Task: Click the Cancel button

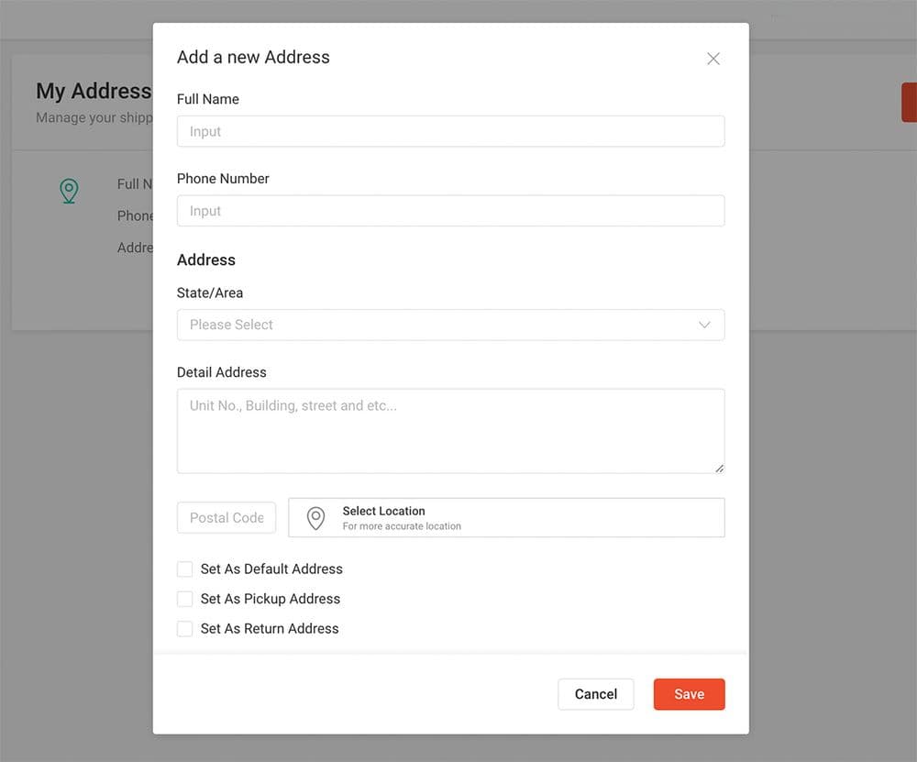Action: [596, 694]
